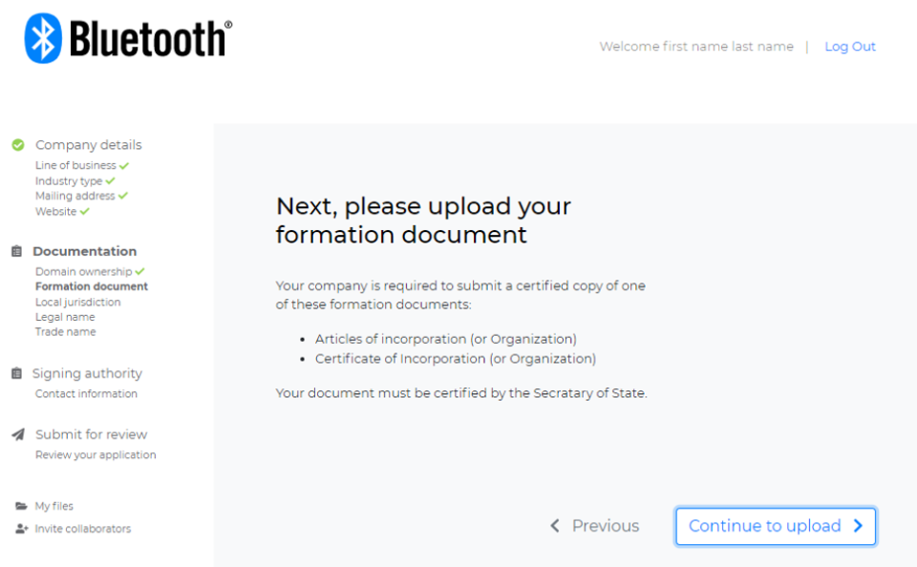This screenshot has height=567, width=917.
Task: Open Review your application
Action: point(96,454)
